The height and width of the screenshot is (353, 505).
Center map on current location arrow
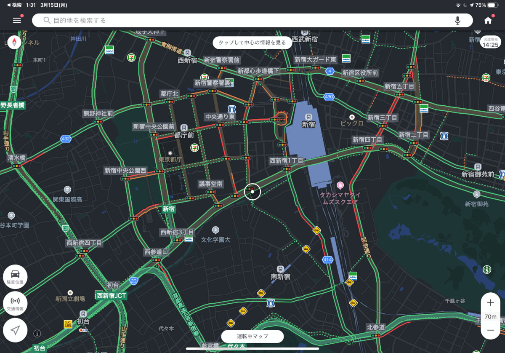pos(15,330)
